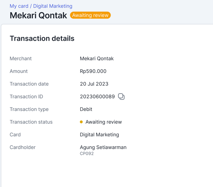Go to Digital Marketing breadcrumb link
This screenshot has width=213, height=187.
(x=53, y=6)
